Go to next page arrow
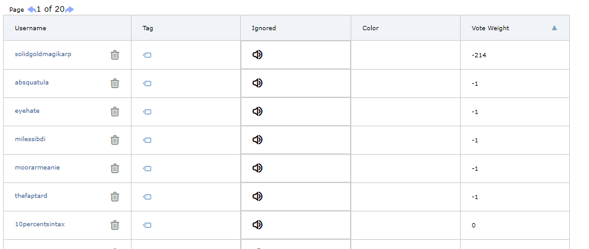This screenshot has width=589, height=249. [70, 9]
